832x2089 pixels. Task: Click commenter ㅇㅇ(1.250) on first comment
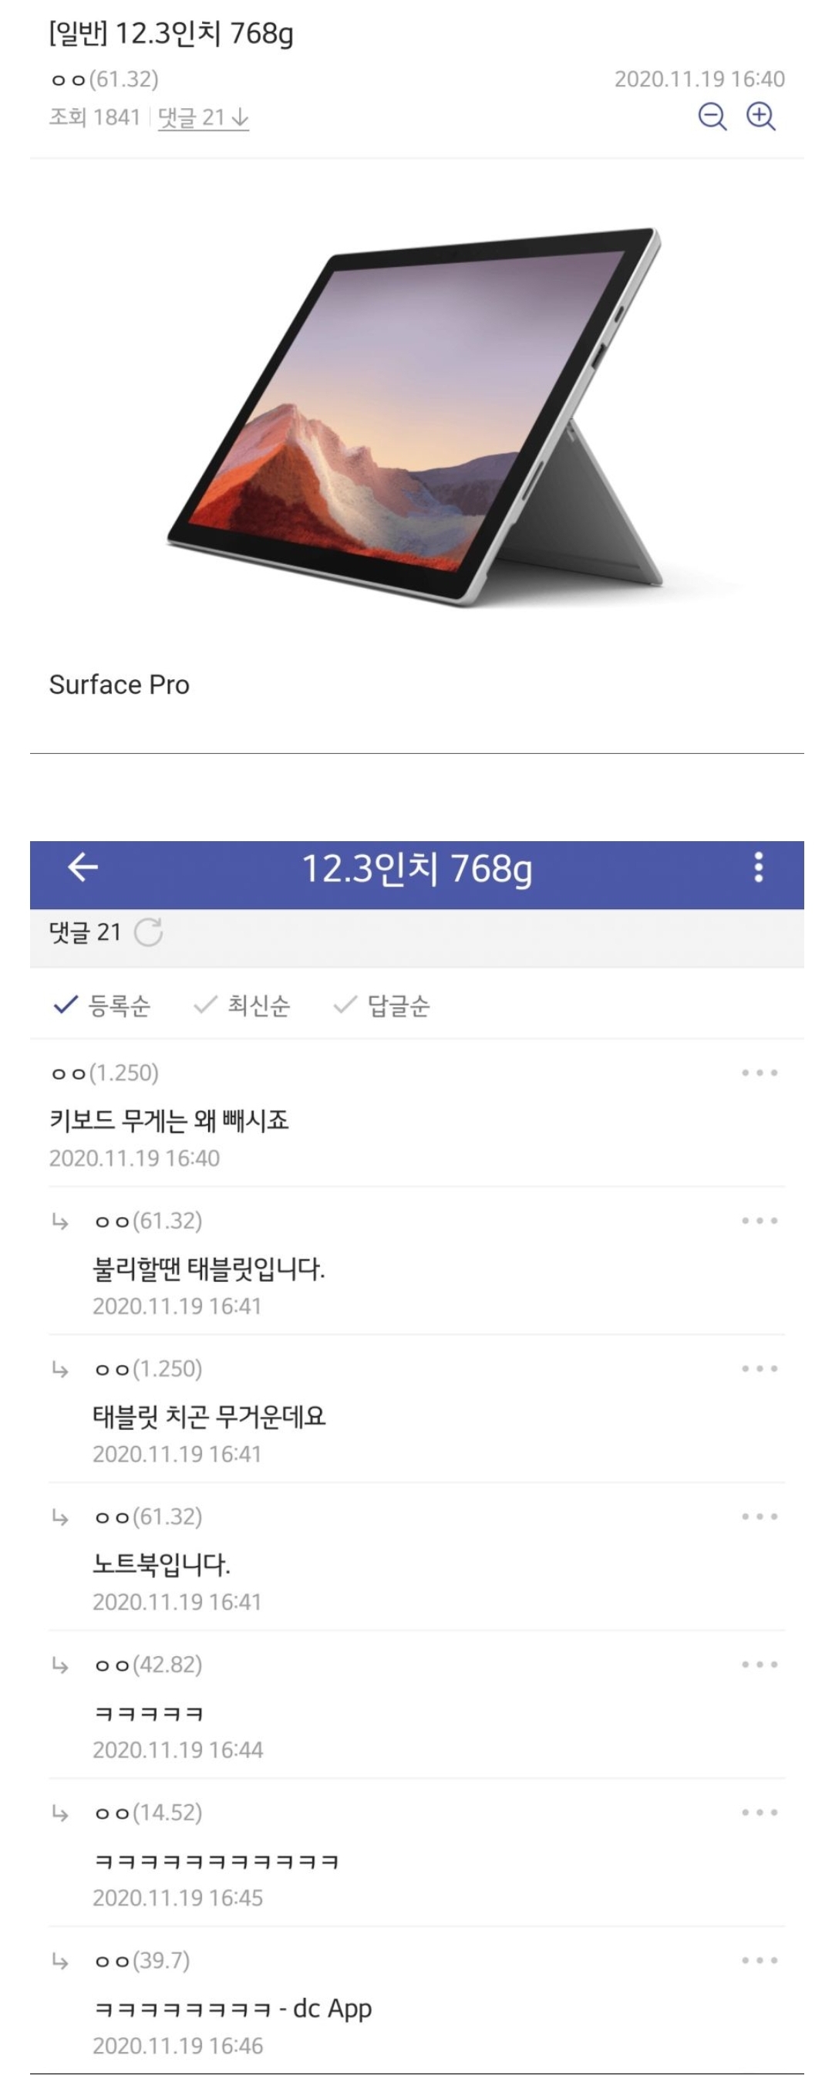(x=103, y=1073)
